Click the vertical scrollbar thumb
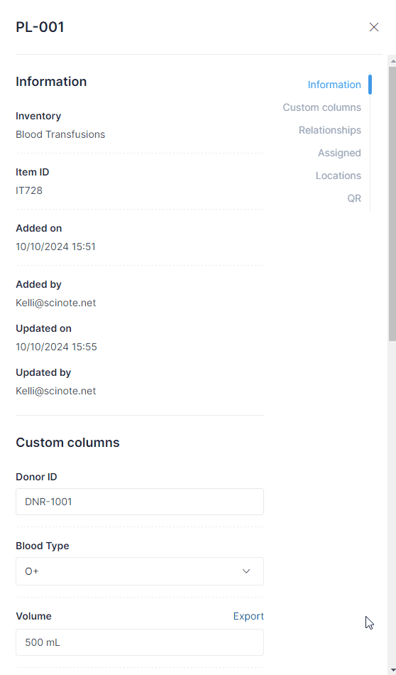The image size is (396, 675). pyautogui.click(x=392, y=204)
